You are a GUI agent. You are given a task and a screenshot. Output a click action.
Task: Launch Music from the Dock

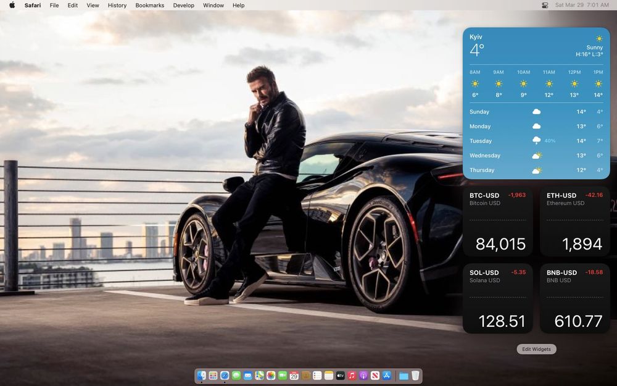pyautogui.click(x=352, y=376)
